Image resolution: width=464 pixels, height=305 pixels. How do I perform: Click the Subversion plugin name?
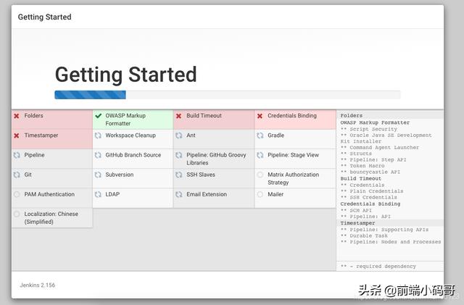tap(120, 175)
